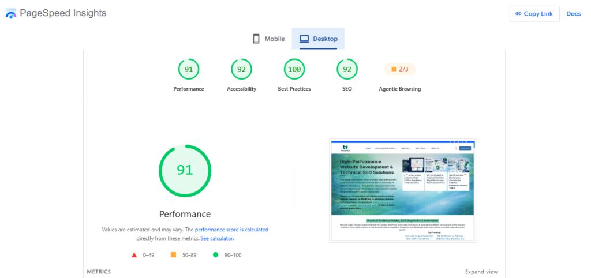Select the Desktop tab
Image resolution: width=591 pixels, height=278 pixels.
click(318, 39)
